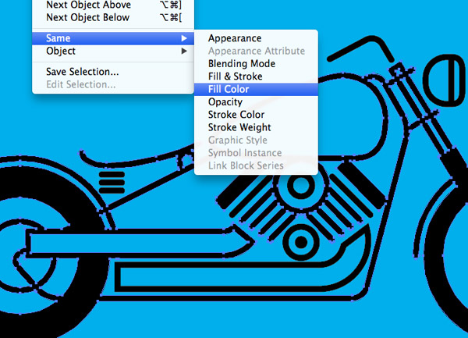Select the upper exhaust pipe shape
Screen dimensions: 468x338
click(140, 244)
